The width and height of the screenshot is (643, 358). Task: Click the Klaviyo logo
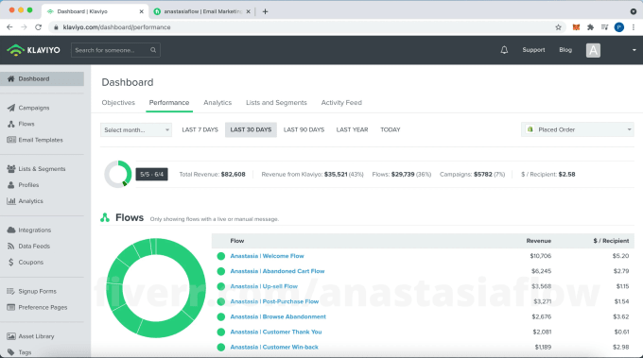point(34,50)
